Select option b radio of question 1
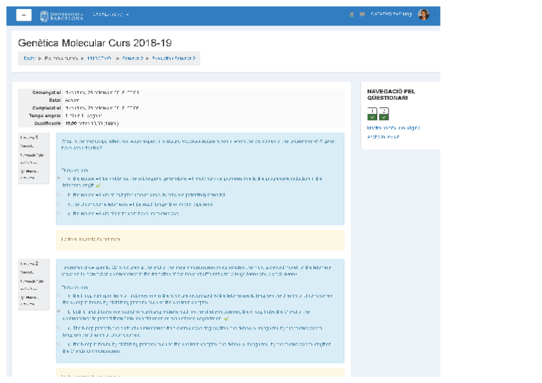 pyautogui.click(x=59, y=194)
